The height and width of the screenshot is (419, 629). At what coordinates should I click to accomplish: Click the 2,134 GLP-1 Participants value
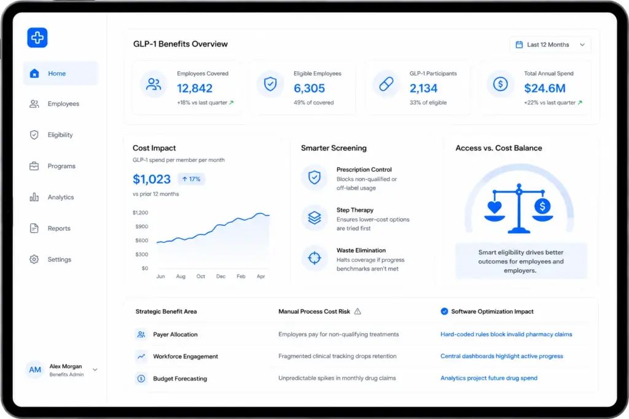pyautogui.click(x=424, y=88)
